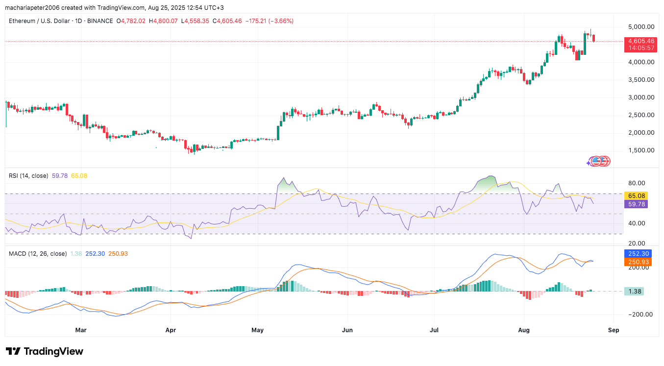Screen dimensions: 664x366
Task: Click the orange MACD signal tag 250.93
Action: click(x=638, y=262)
